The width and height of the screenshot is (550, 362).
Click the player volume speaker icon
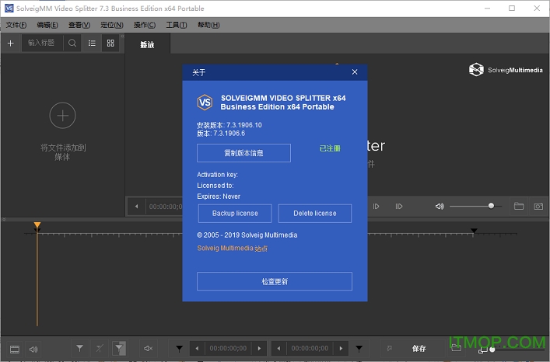[440, 206]
